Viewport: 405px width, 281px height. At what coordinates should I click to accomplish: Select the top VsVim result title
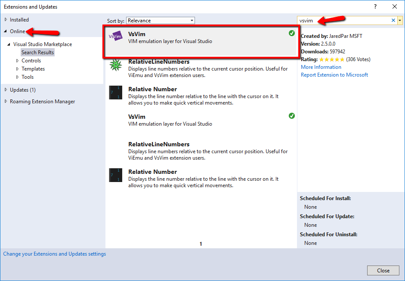click(x=136, y=34)
